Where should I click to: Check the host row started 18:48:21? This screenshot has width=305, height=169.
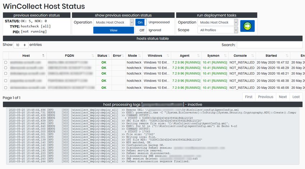click(6, 73)
